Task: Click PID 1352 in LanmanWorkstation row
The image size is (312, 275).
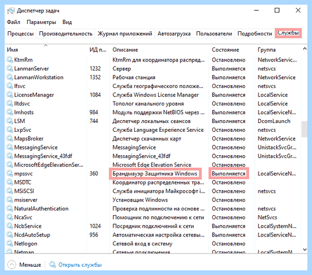Action: (95, 77)
